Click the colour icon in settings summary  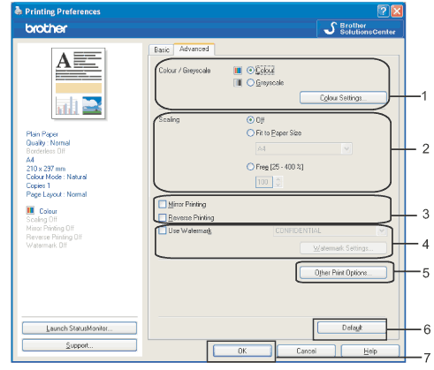30,210
